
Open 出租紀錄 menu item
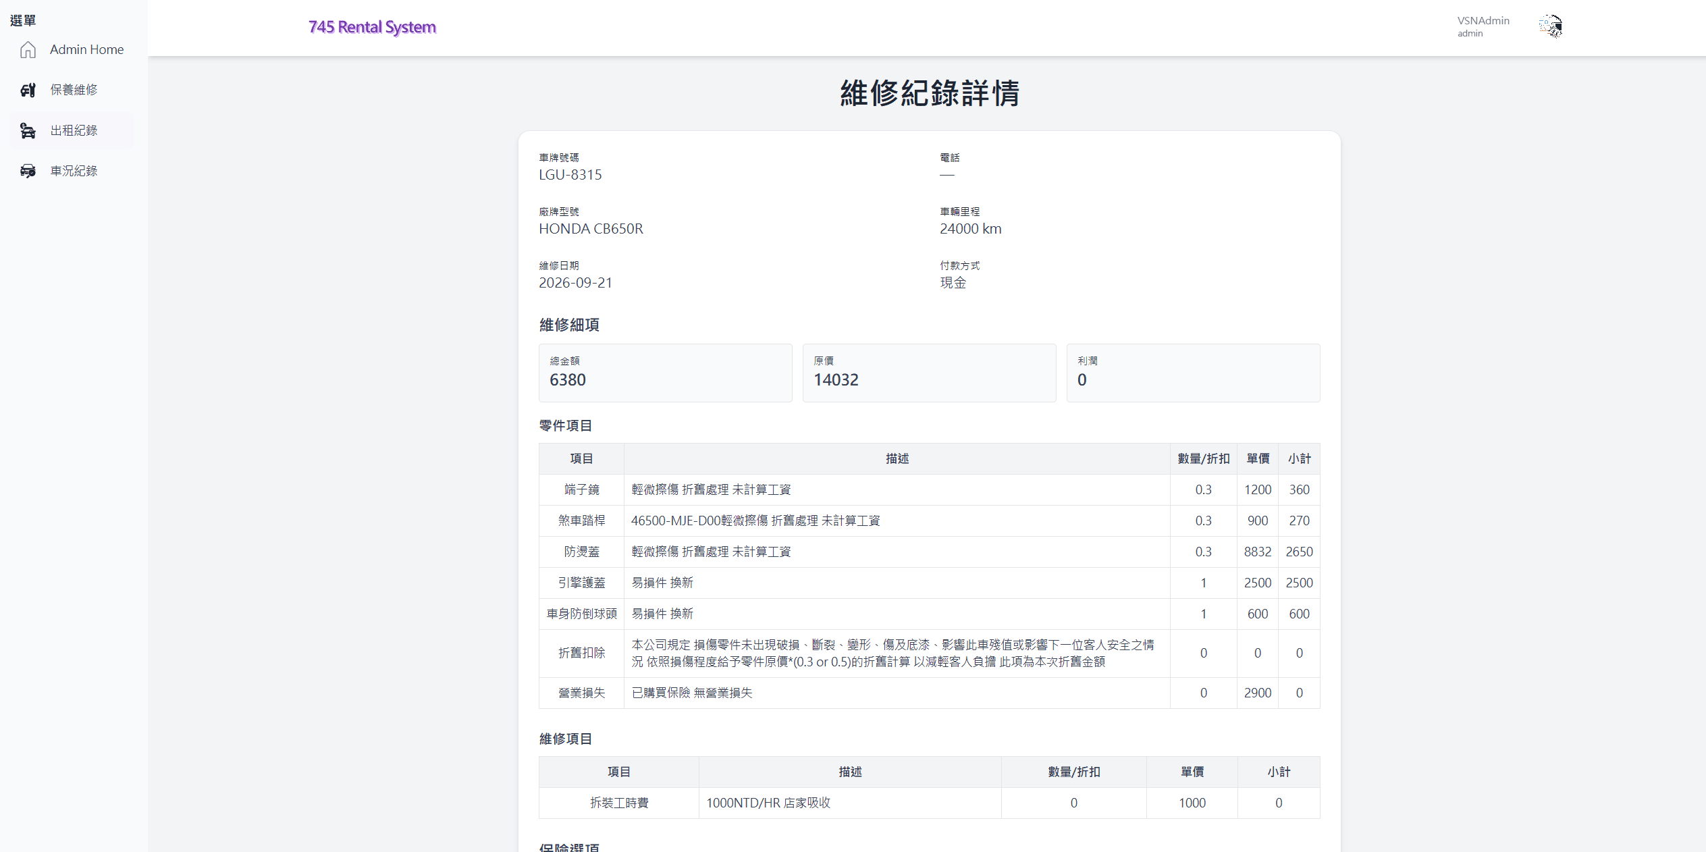pos(73,130)
